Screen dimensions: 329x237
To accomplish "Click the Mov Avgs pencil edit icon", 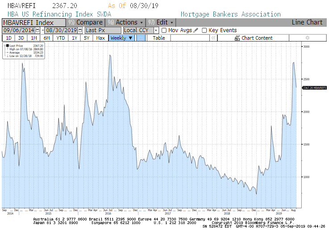I will [x=196, y=30].
